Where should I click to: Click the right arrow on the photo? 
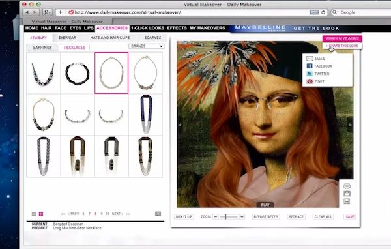coord(350,124)
